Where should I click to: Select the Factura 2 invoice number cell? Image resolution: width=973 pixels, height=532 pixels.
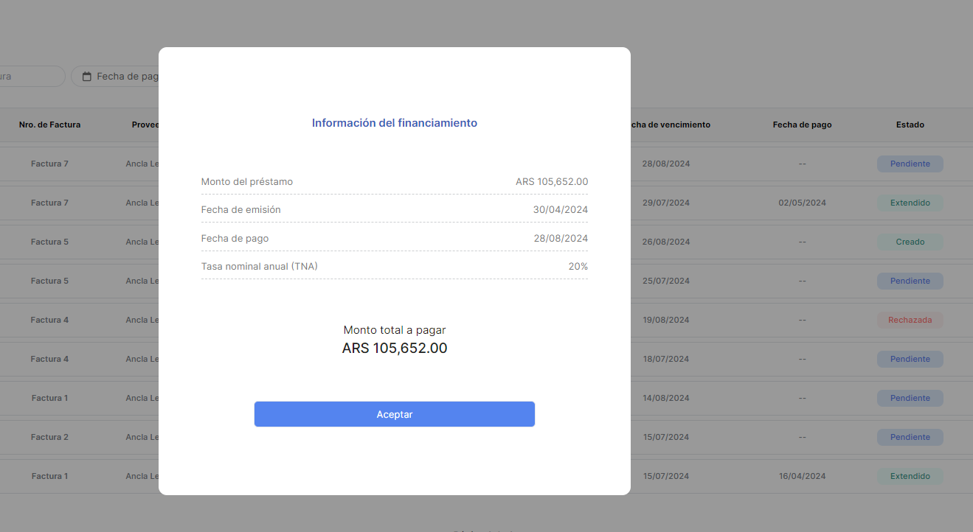49,437
